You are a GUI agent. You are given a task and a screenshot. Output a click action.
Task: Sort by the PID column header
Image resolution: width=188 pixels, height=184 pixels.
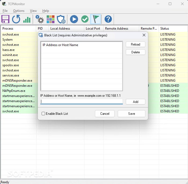[x=42, y=29]
